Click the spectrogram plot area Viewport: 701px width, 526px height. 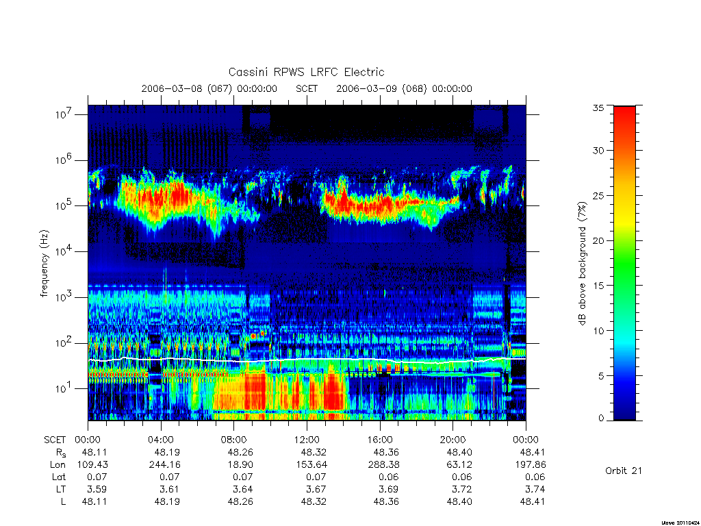coord(307,263)
